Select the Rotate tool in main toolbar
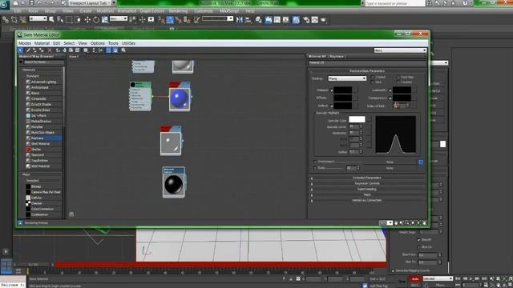Image resolution: width=513 pixels, height=288 pixels. (x=96, y=20)
